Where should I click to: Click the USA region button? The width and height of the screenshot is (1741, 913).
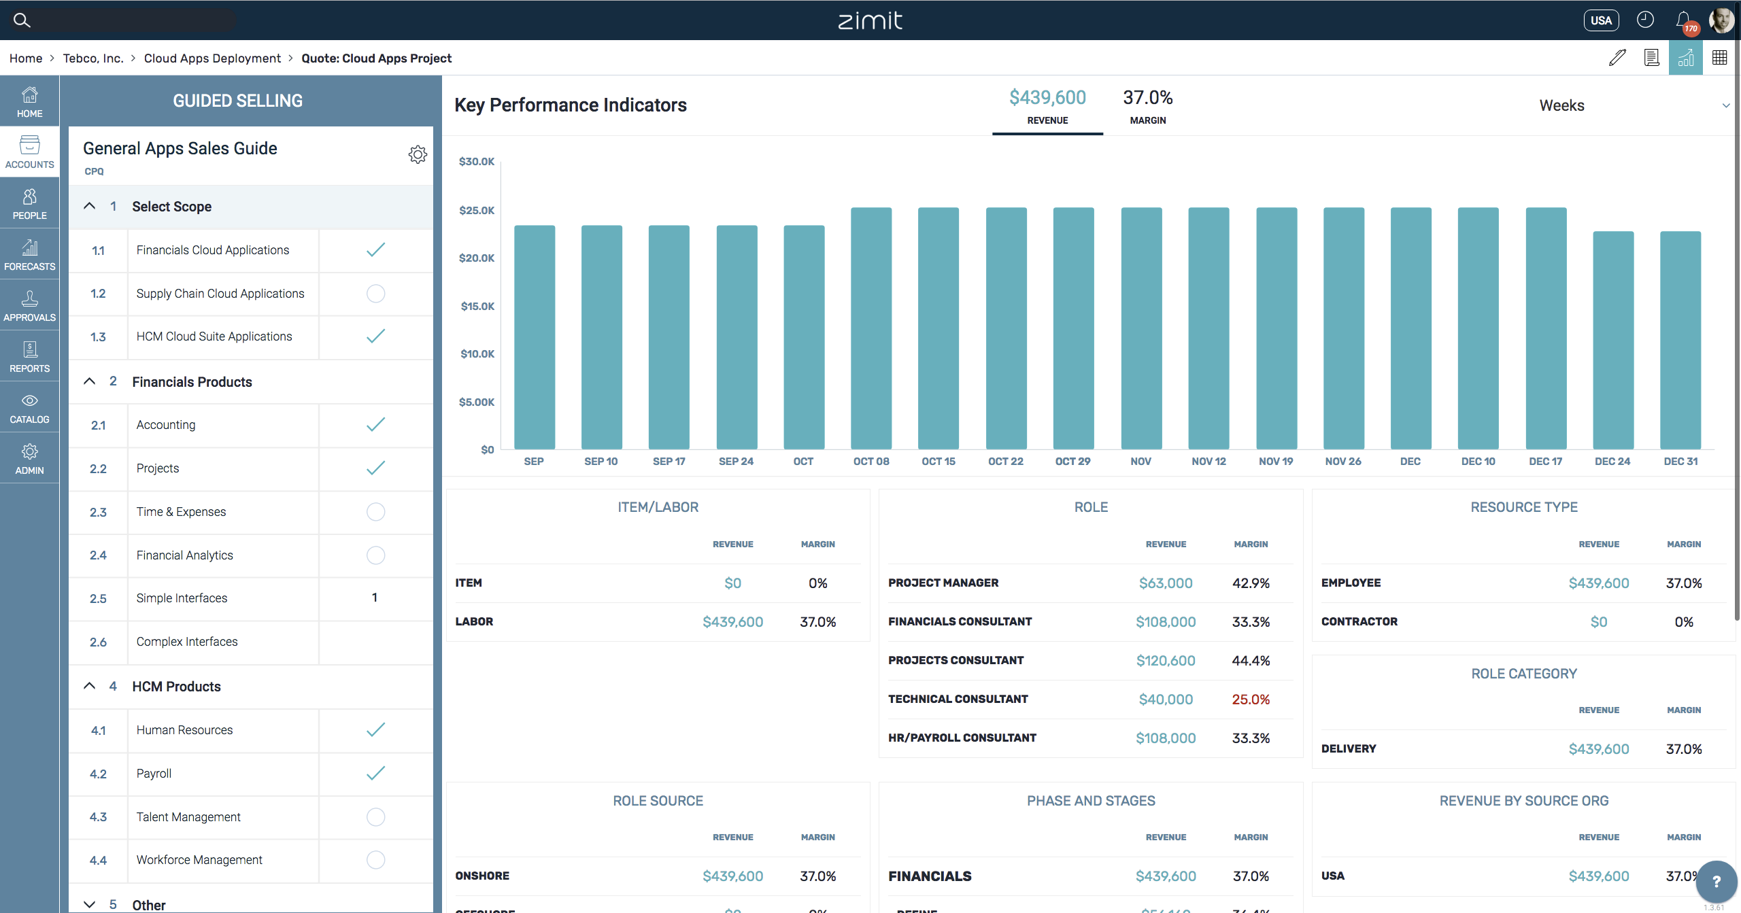point(1601,20)
